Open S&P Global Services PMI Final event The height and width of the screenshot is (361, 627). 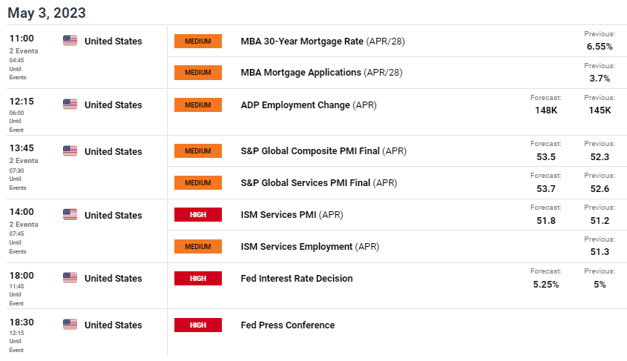point(319,183)
